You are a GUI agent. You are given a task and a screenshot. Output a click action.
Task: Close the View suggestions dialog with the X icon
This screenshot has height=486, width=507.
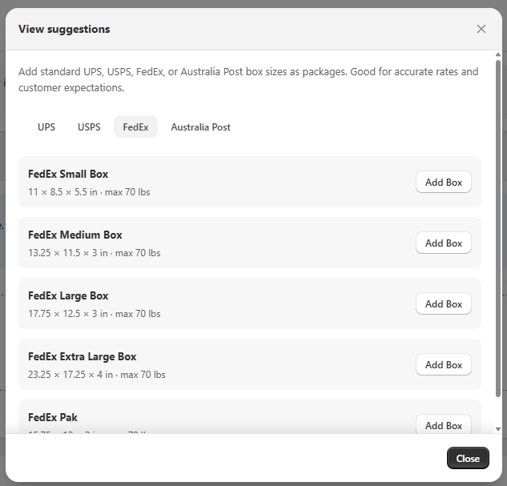pyautogui.click(x=481, y=29)
